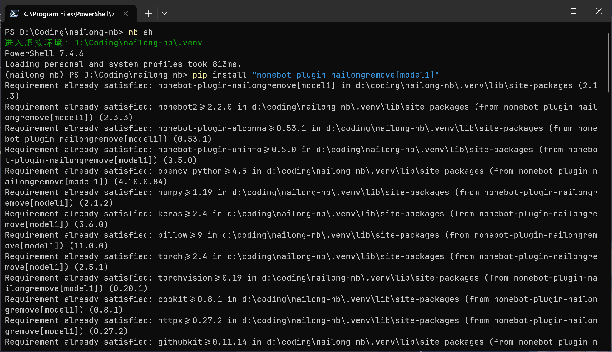Minimize the terminal window
The width and height of the screenshot is (612, 352).
(x=548, y=11)
